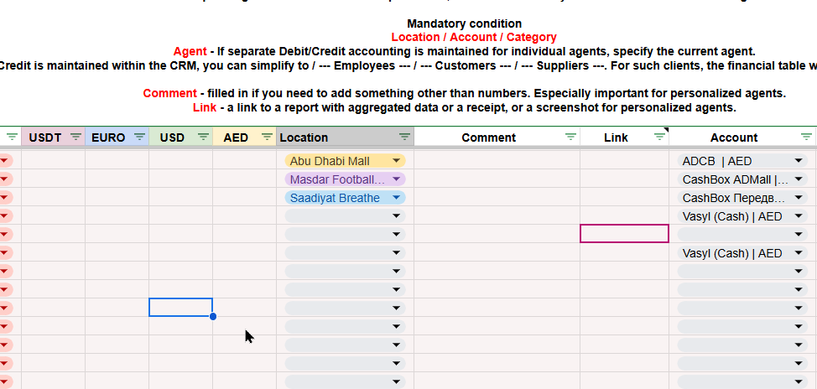This screenshot has width=817, height=389.
Task: Click the Account column filter icon
Action: click(x=806, y=137)
